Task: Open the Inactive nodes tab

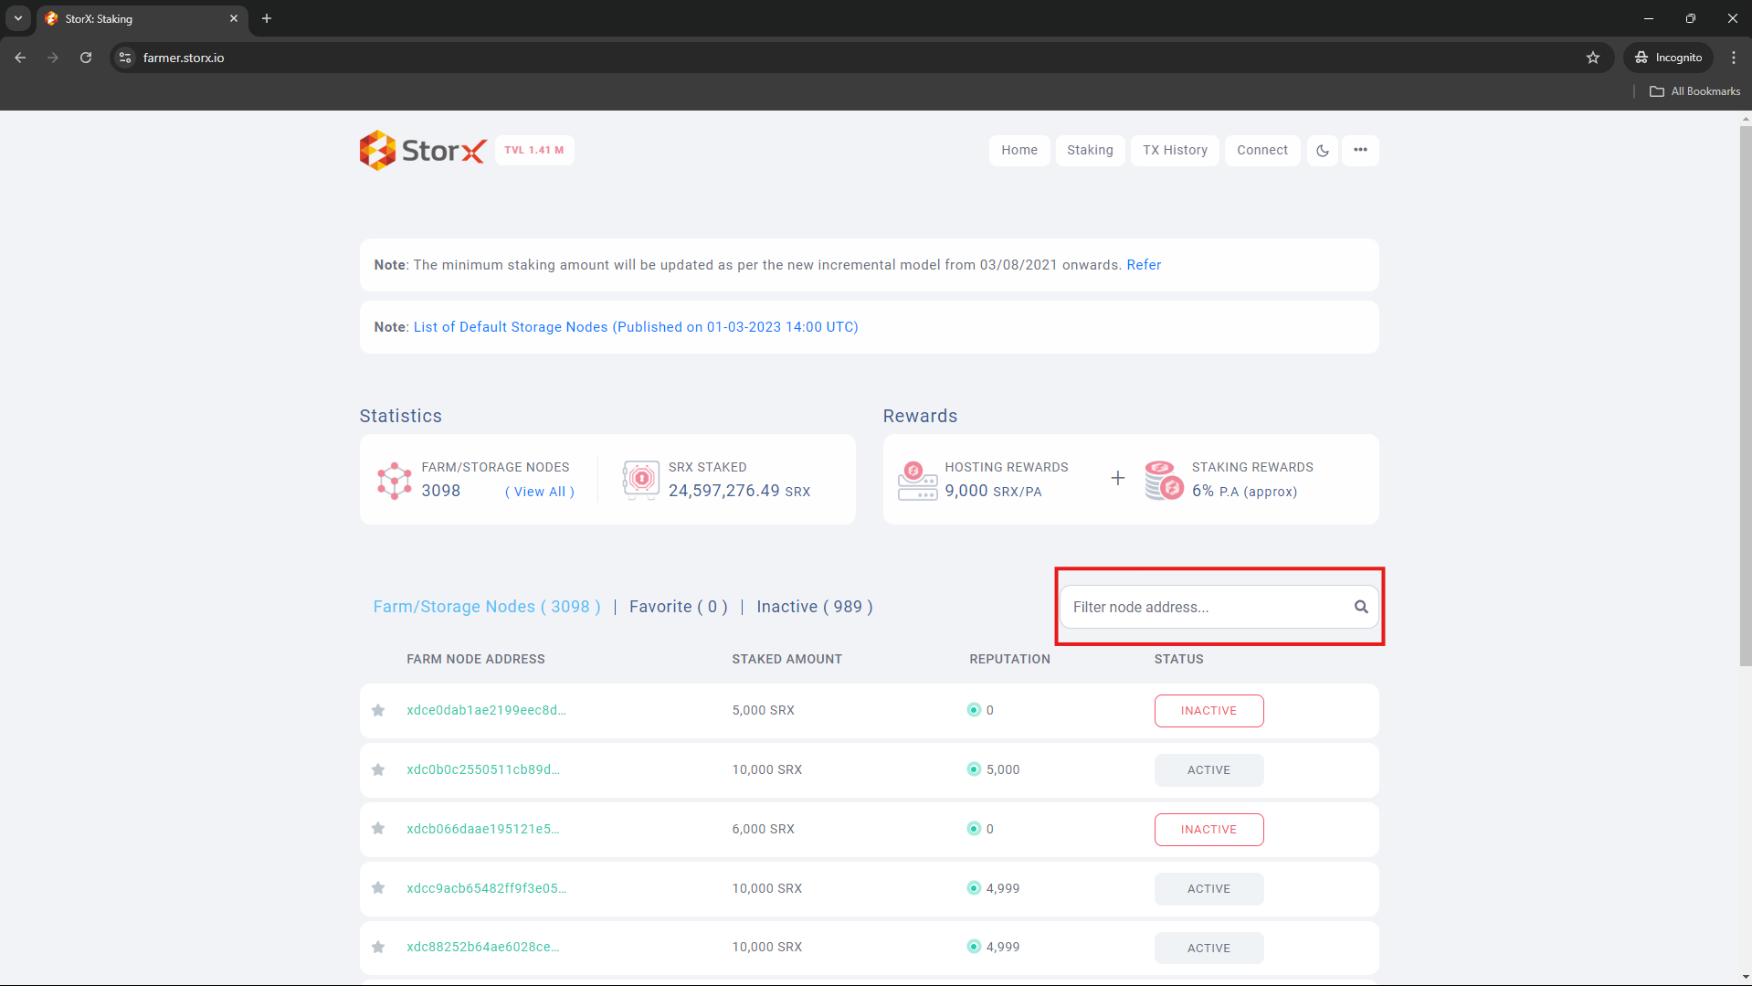Action: (x=813, y=606)
